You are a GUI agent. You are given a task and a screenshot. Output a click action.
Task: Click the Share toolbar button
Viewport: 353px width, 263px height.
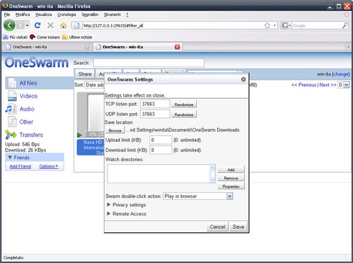pos(85,74)
